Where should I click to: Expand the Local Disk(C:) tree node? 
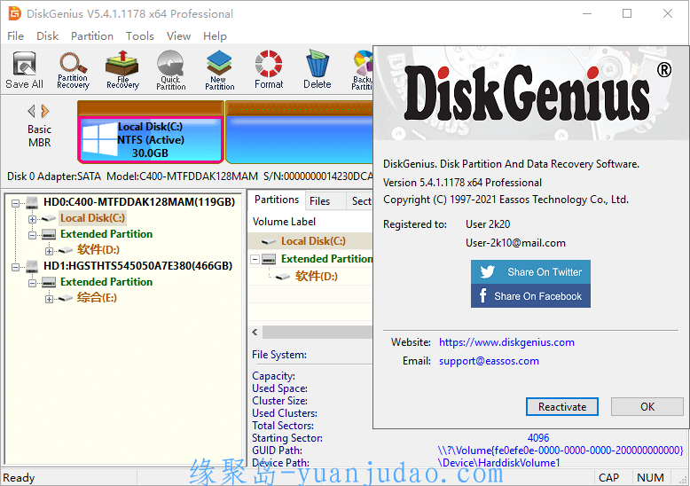pos(33,218)
